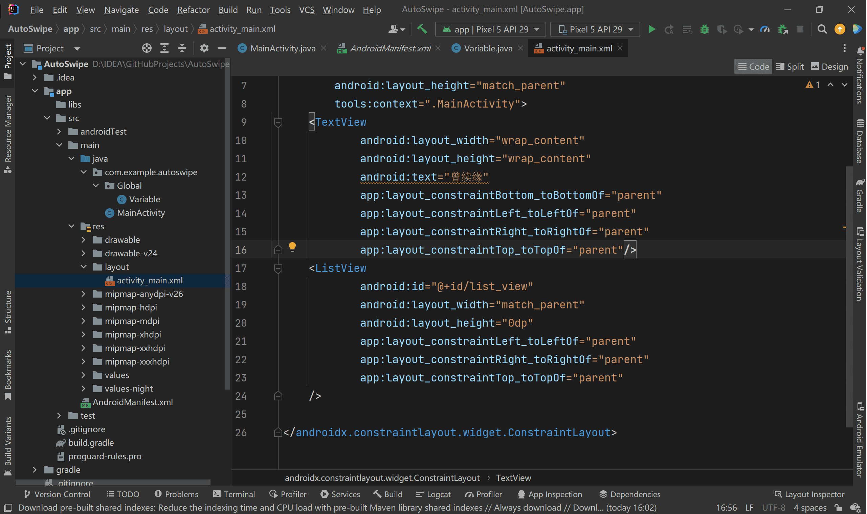This screenshot has height=514, width=867.
Task: Open the Resource Manager side panel
Action: pos(8,134)
